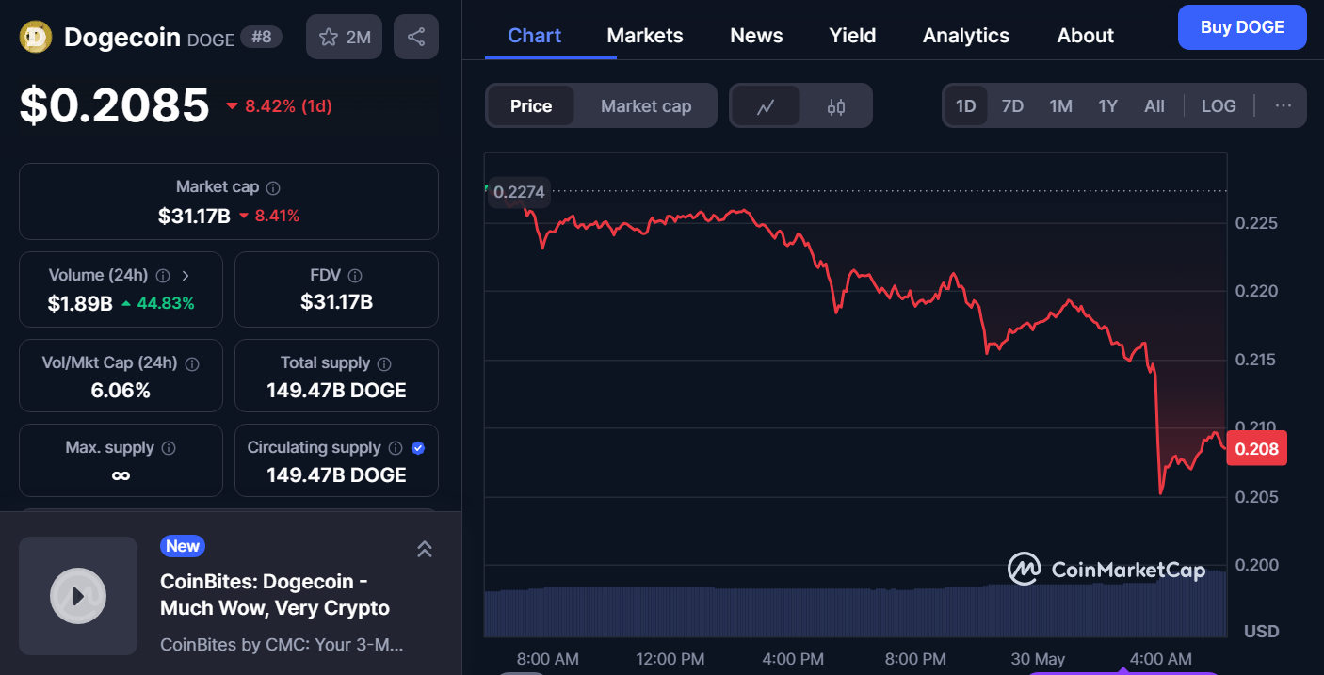1324x675 pixels.
Task: Set chart range to 7D
Action: (x=1012, y=106)
